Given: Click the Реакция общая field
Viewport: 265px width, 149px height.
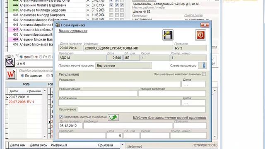Looking at the screenshot, I should click(x=98, y=94).
